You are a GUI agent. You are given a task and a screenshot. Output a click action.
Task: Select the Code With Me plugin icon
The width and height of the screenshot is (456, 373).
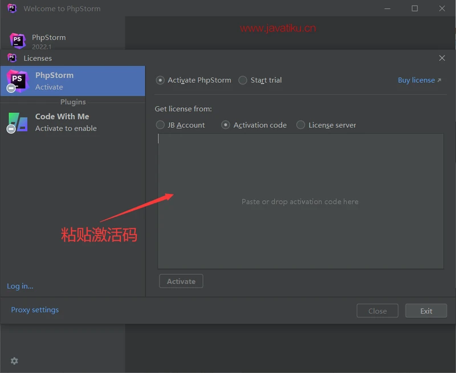pos(17,122)
